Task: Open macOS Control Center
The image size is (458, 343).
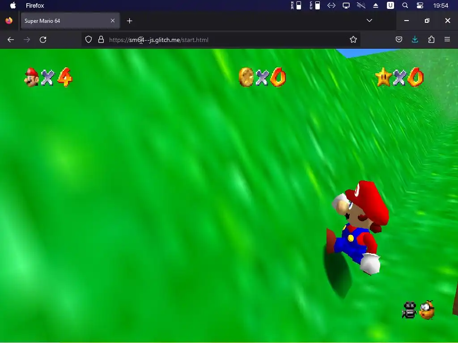Action: pyautogui.click(x=420, y=5)
